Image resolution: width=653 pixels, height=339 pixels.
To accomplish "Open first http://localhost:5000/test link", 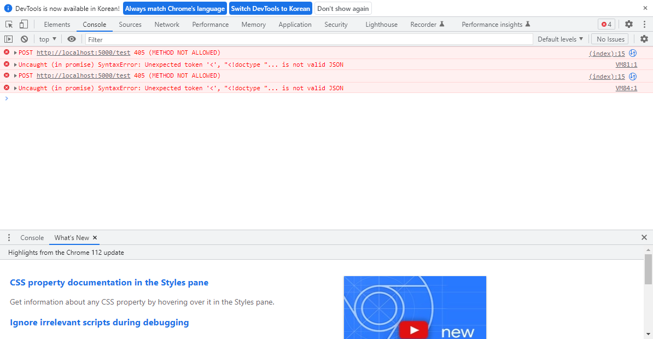I will tap(83, 52).
